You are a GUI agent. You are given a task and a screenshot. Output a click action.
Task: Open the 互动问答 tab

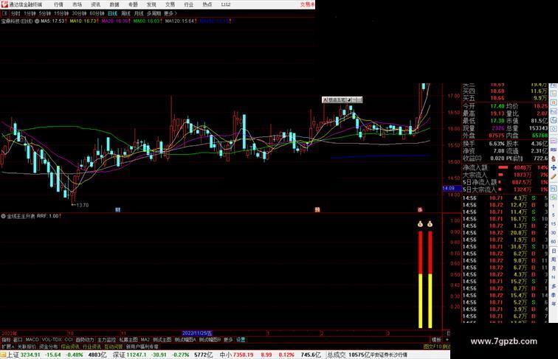(113, 346)
